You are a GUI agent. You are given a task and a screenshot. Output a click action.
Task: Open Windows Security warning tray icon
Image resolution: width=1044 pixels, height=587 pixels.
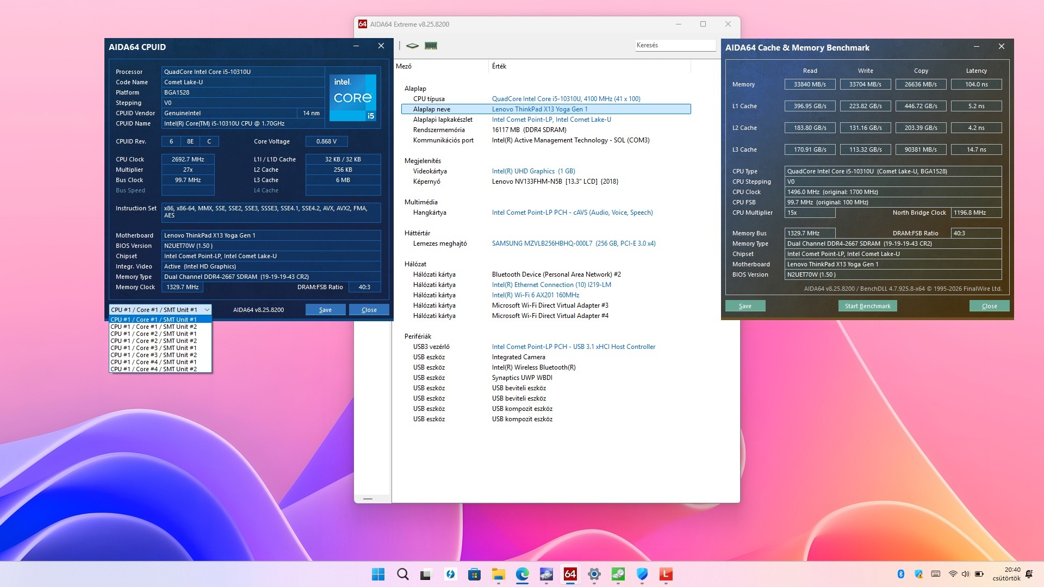918,574
